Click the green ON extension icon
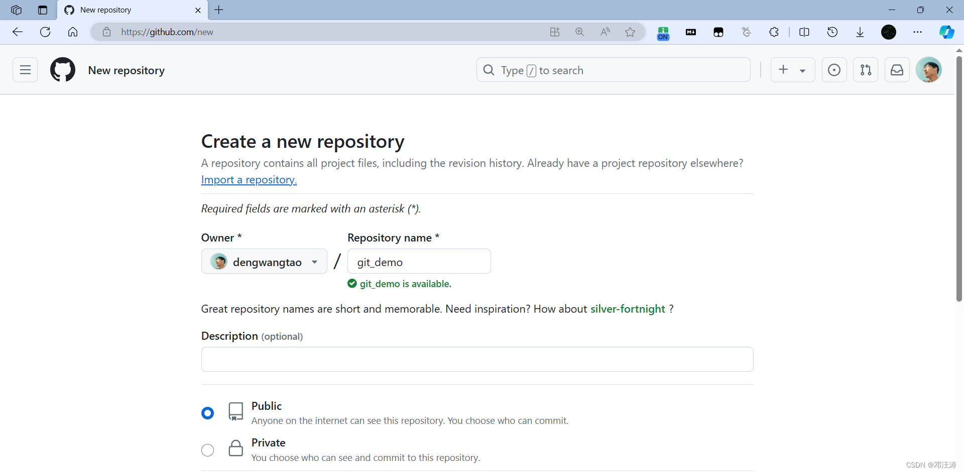This screenshot has width=964, height=473. point(663,33)
